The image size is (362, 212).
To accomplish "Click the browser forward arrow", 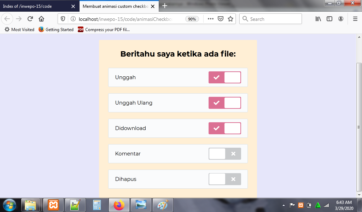I will pos(19,19).
